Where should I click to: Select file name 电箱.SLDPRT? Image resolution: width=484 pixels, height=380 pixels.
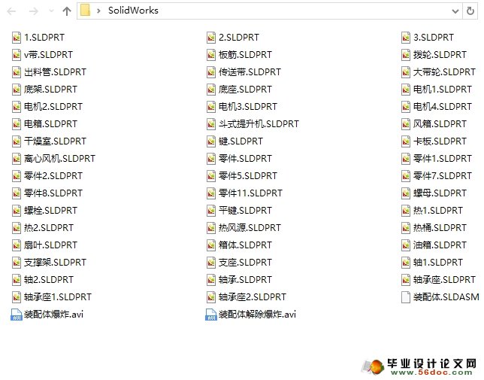pyautogui.click(x=50, y=124)
